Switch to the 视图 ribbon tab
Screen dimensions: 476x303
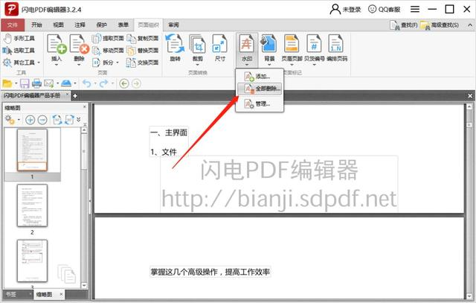click(x=58, y=25)
